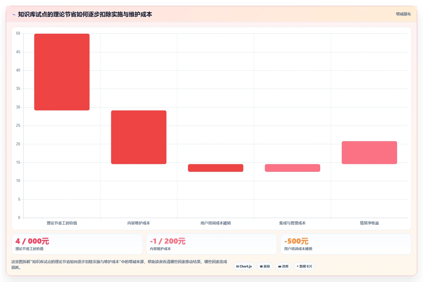Click the blue icon beside the chart title
Viewport: 423px width, 282px height.
(x=14, y=15)
